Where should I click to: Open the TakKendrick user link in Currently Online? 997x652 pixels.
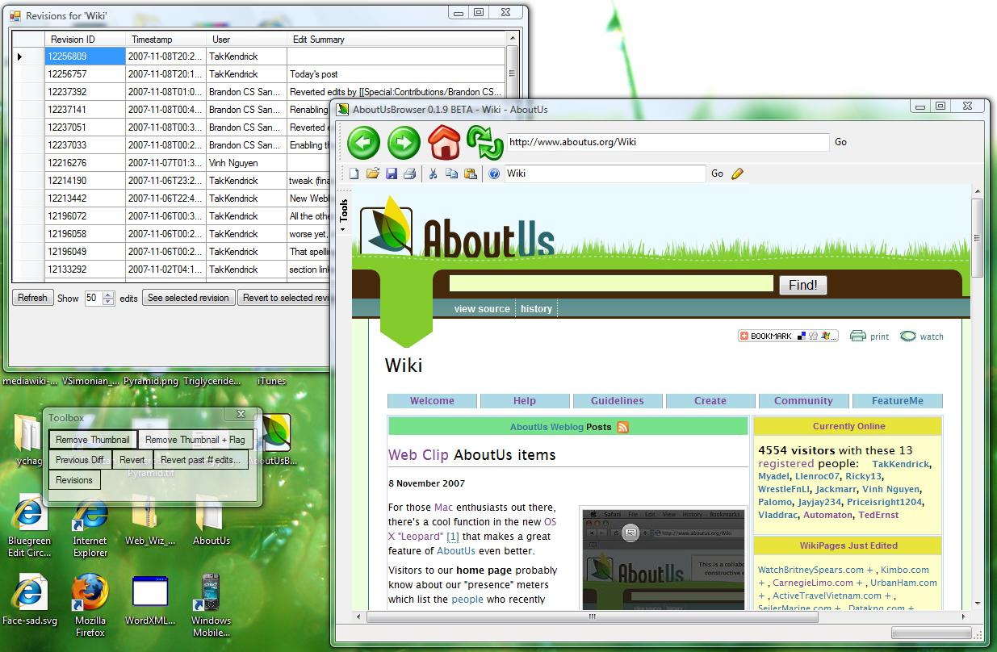pos(901,464)
